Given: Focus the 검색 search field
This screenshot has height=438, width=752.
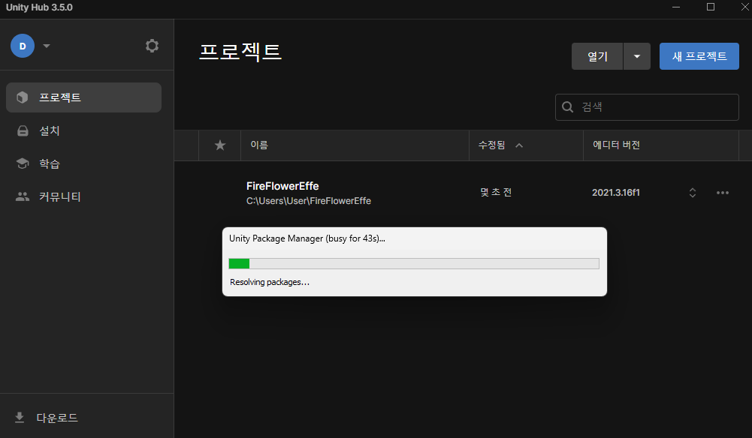Looking at the screenshot, I should 647,106.
